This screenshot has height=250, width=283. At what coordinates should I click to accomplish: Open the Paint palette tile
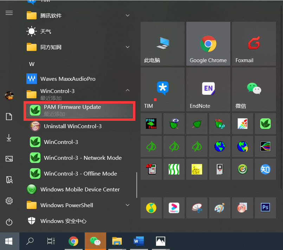pyautogui.click(x=220, y=208)
